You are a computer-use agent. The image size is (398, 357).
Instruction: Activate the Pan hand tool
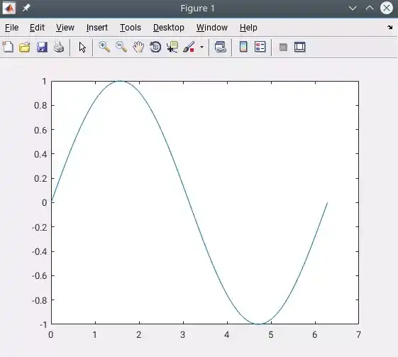pyautogui.click(x=138, y=48)
